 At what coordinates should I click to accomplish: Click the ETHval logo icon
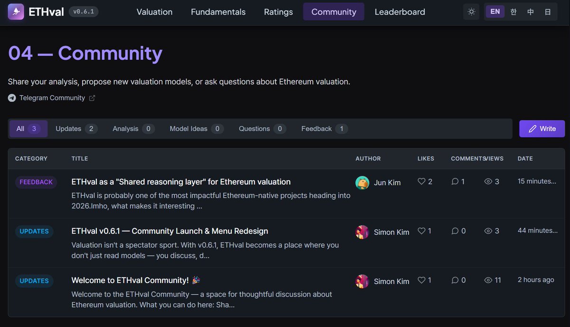coord(16,12)
